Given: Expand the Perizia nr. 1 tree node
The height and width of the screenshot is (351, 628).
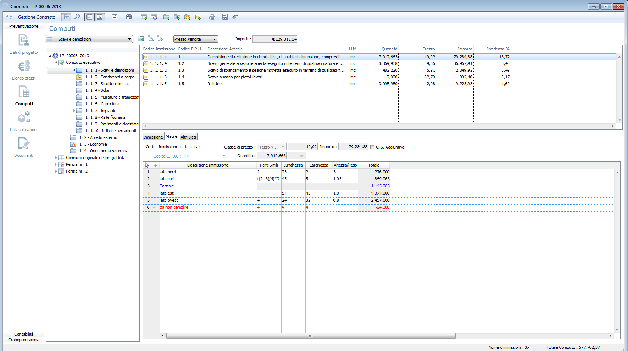Looking at the screenshot, I should coord(56,165).
